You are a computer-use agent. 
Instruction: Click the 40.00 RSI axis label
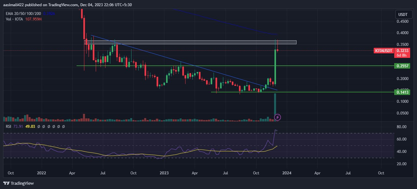pyautogui.click(x=402, y=152)
